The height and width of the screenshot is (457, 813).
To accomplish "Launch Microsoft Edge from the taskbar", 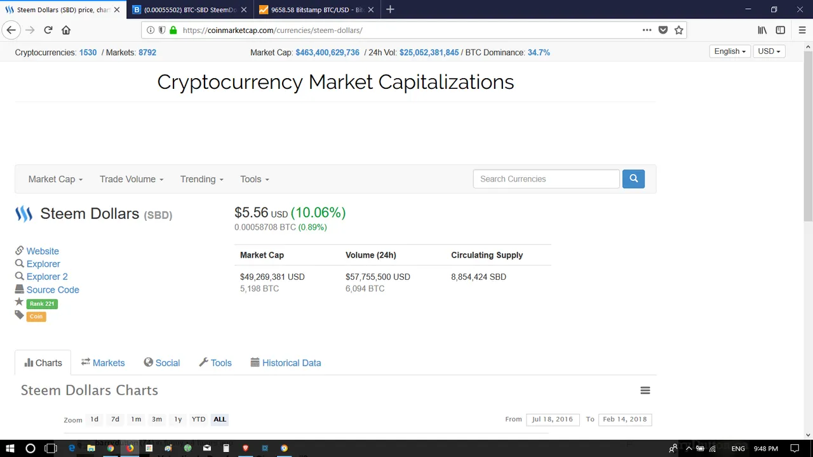I will [72, 448].
